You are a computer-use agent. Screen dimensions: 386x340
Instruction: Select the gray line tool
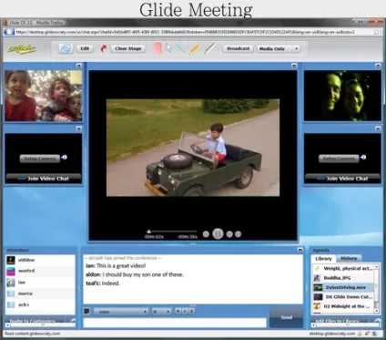(x=209, y=48)
